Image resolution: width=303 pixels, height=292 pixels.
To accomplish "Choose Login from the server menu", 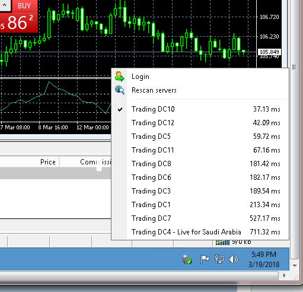I will click(200, 77).
